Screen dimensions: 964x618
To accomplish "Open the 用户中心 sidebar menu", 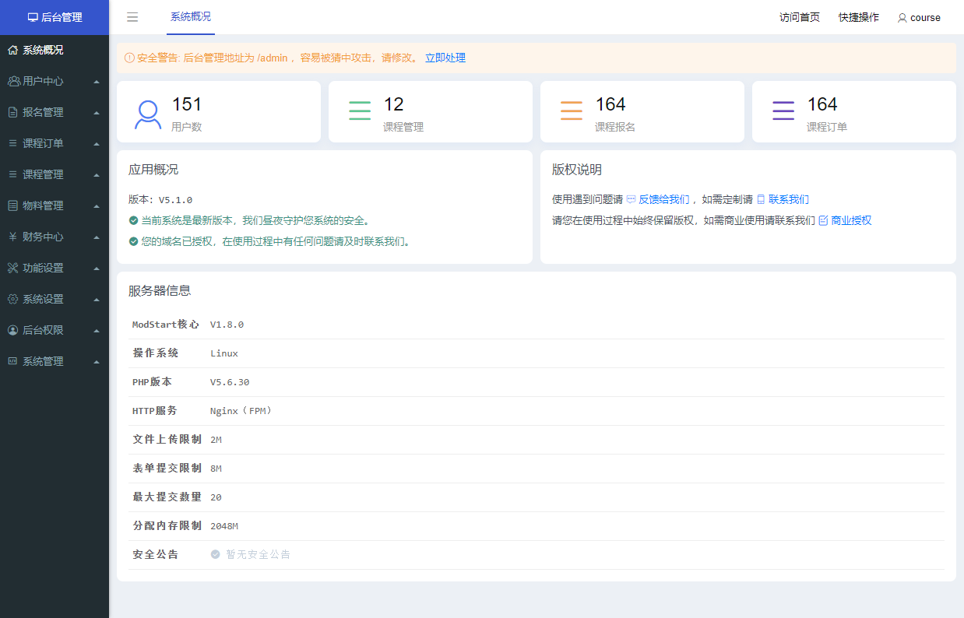I will tap(55, 81).
